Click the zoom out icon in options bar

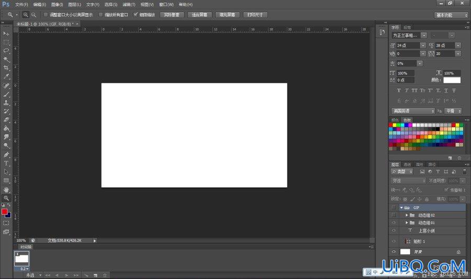coord(33,15)
